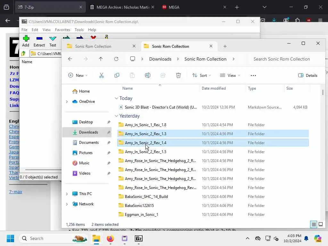Click the Paste icon in Explorer toolbar
Screen dimensions: 328x246
pos(132,75)
